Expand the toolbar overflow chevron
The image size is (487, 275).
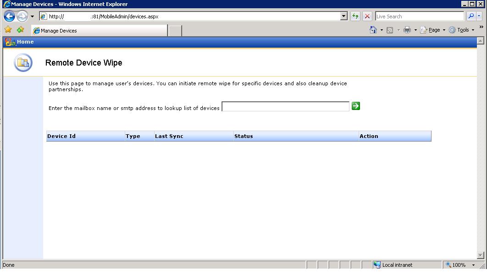pos(481,27)
